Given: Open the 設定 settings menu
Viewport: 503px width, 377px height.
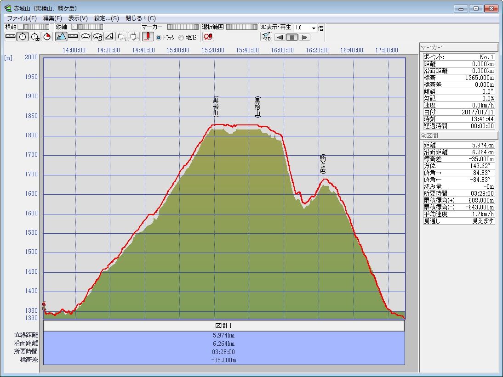Looking at the screenshot, I should click(x=106, y=18).
